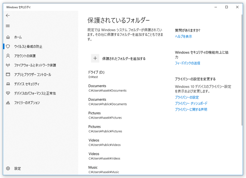Select Videos entry under C:¥Users¥hasek
Screen dimensions: 246x178
click(104, 156)
